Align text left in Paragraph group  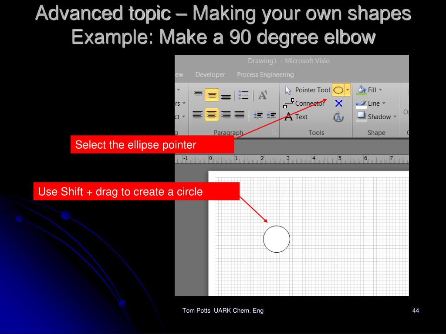pos(198,115)
